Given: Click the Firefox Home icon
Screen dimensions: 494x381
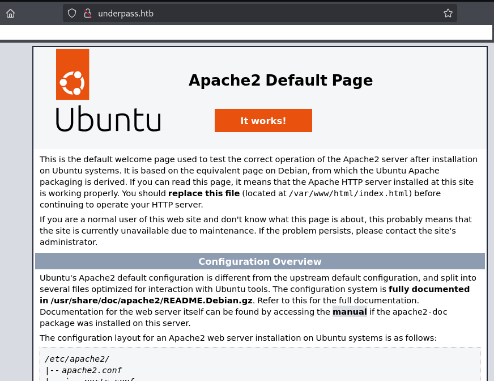Looking at the screenshot, I should click(10, 13).
